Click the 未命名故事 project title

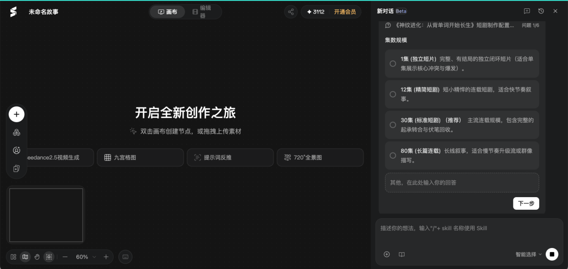pos(44,12)
